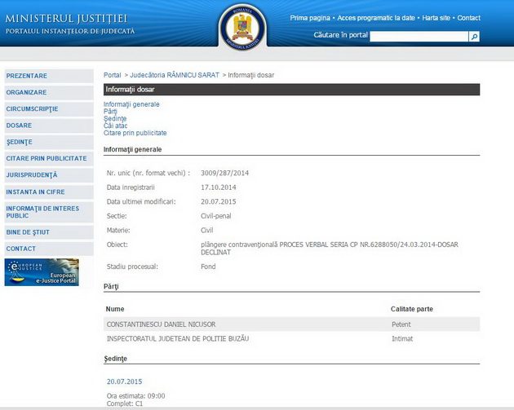This screenshot has height=410, width=514.
Task: Focus the Căutare în portal search field
Action: (x=419, y=37)
